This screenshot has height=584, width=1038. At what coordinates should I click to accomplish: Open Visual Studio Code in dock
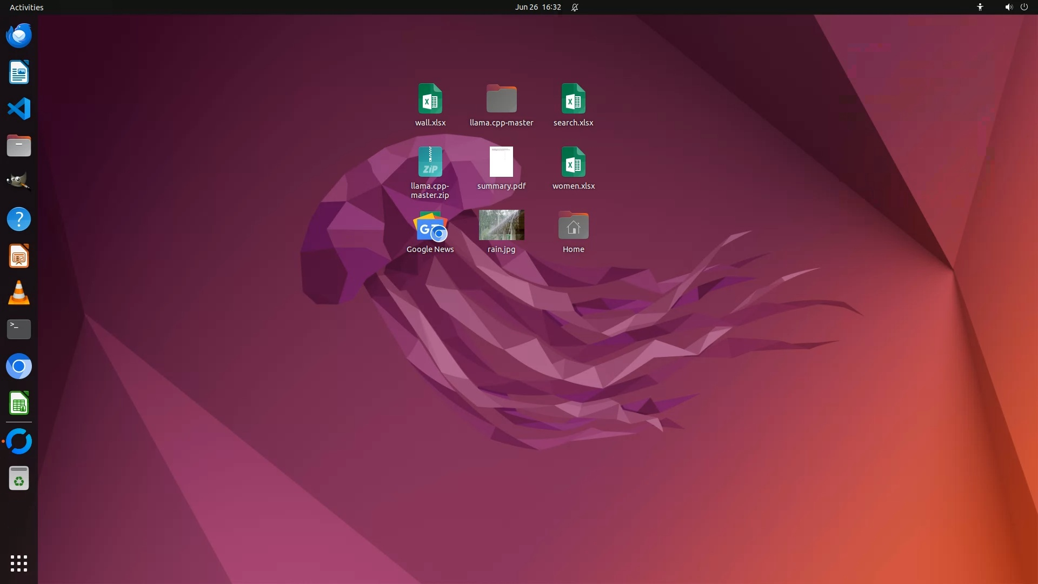click(19, 109)
